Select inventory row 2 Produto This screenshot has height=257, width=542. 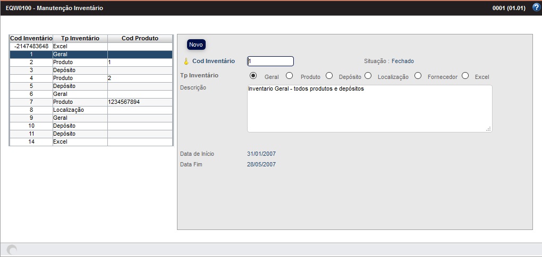point(91,62)
